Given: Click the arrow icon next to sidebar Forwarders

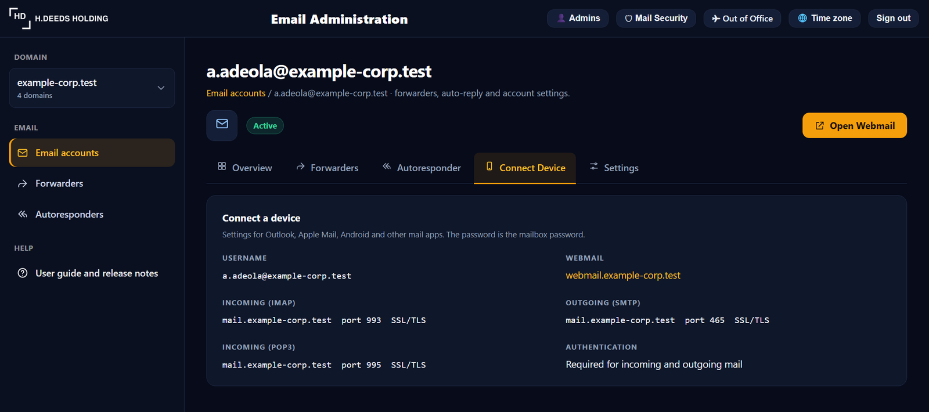Looking at the screenshot, I should point(23,183).
